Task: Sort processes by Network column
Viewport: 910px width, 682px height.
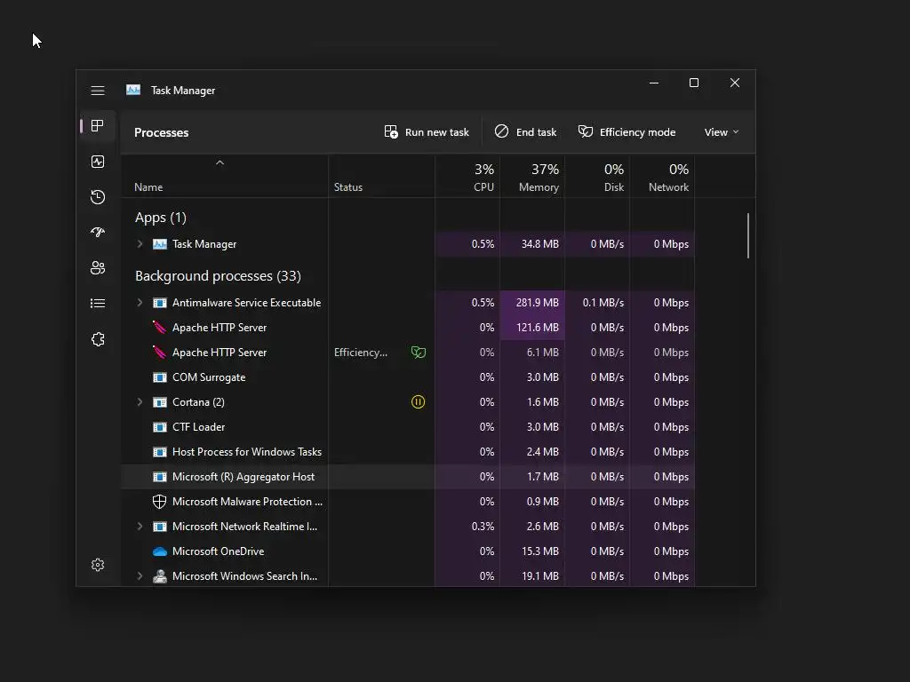Action: click(662, 177)
